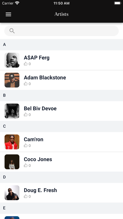Tap Doug E. Fresh thumbs-up icon
Viewport: 123px width, 219px height.
pyautogui.click(x=26, y=196)
